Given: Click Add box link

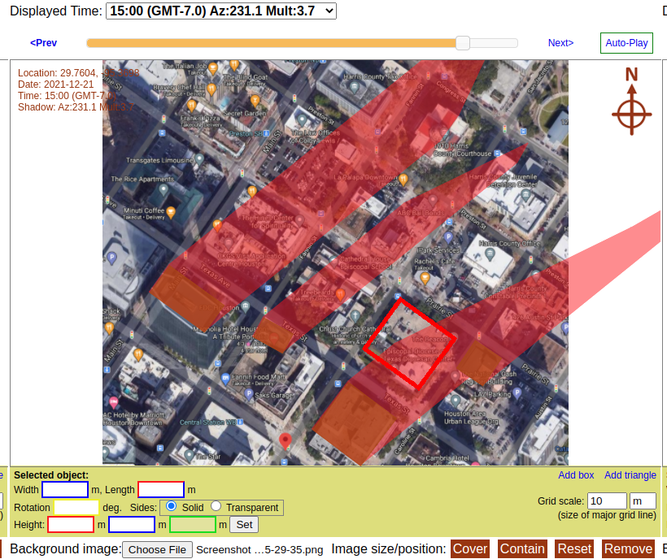Looking at the screenshot, I should pyautogui.click(x=576, y=475).
